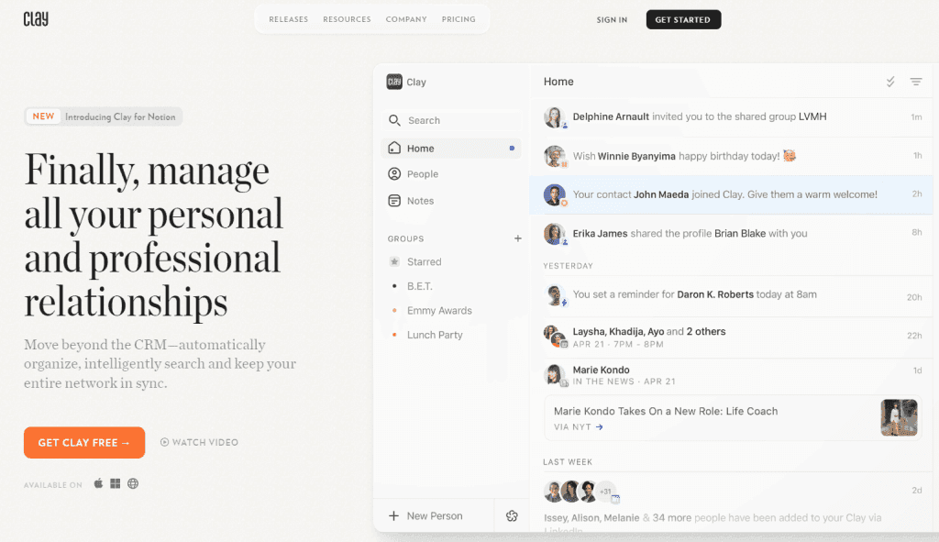Click the Home heading in the panel
Viewport: 939px width, 542px height.
tap(558, 82)
